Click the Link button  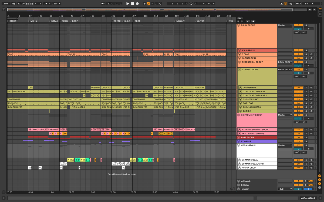point(6,4)
